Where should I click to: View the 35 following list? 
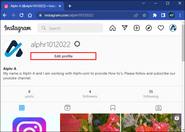(x=151, y=94)
